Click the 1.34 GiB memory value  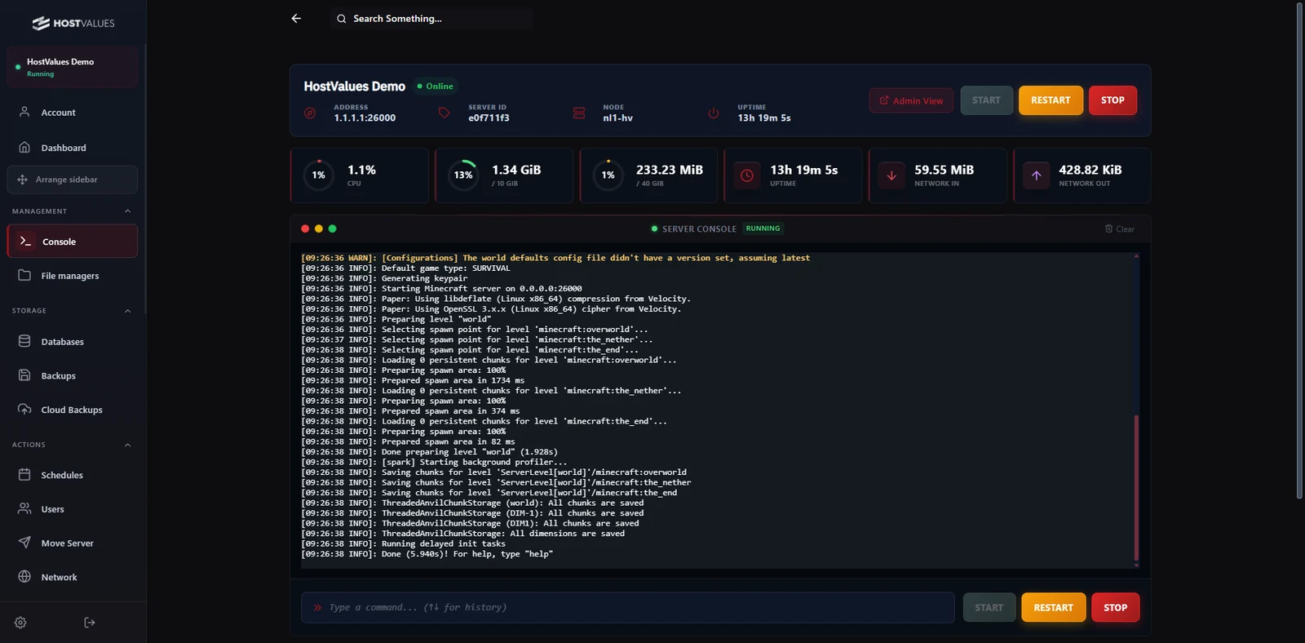click(516, 170)
